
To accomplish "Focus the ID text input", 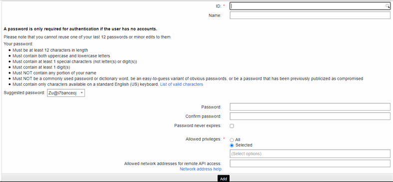I will [310, 6].
